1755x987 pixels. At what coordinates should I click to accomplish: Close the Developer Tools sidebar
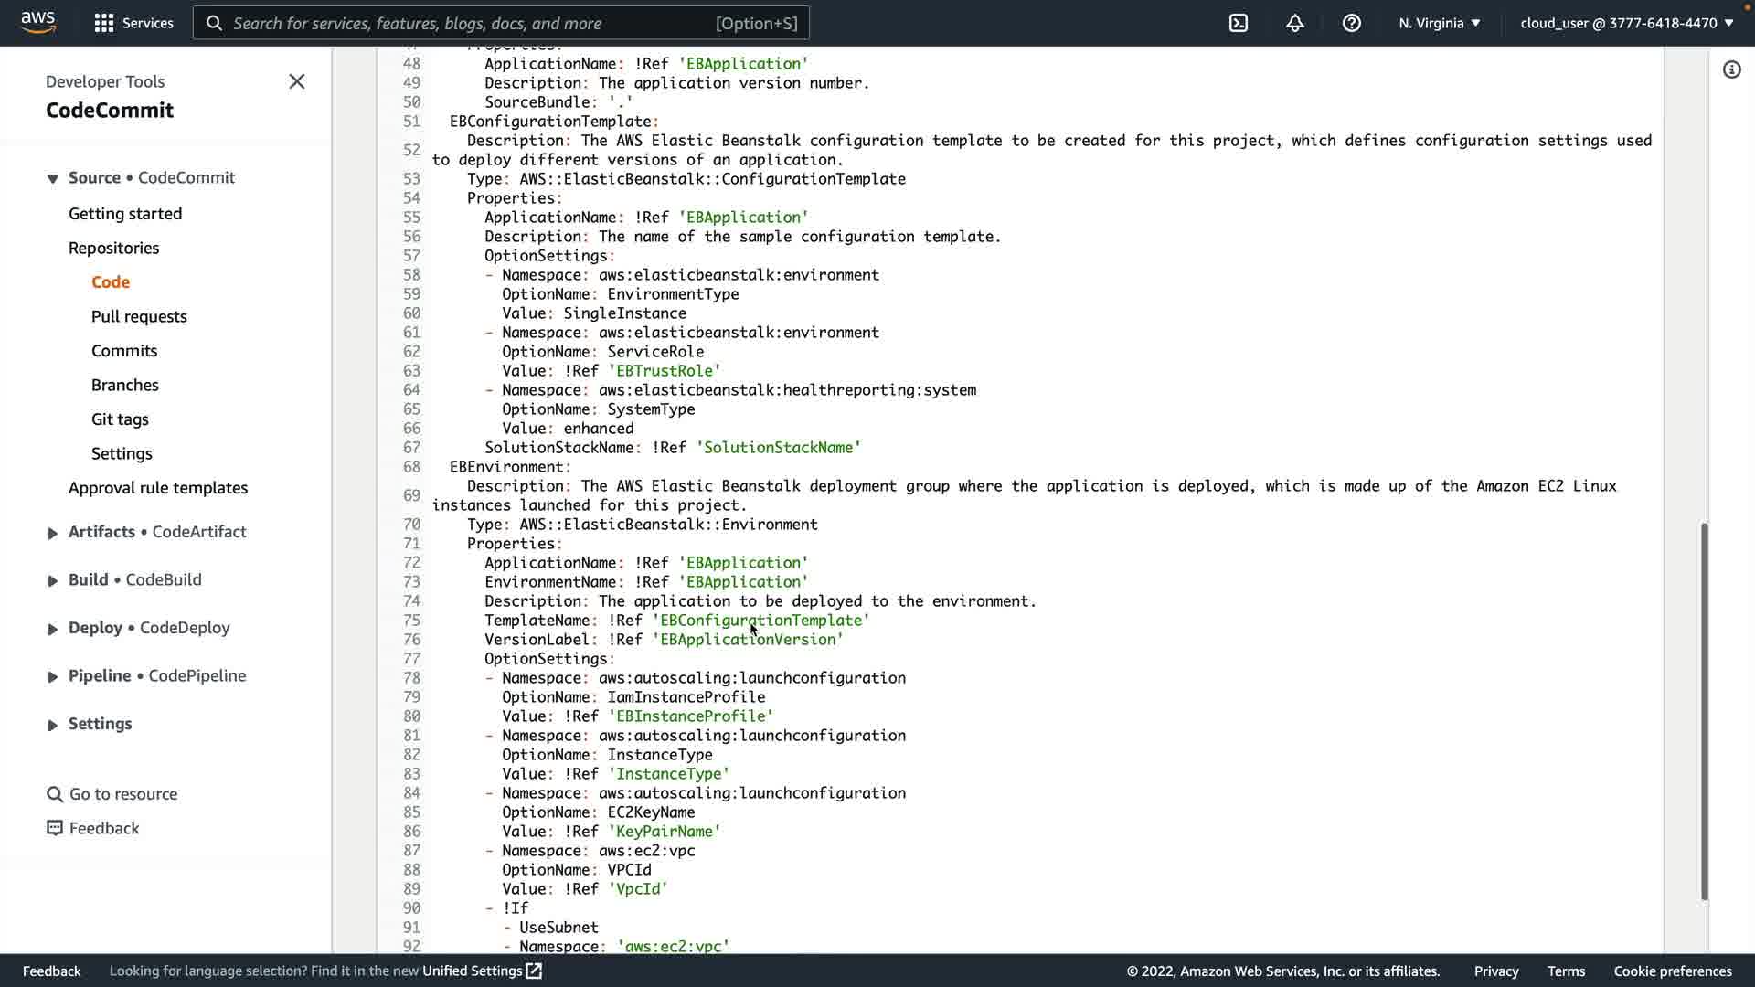(297, 81)
